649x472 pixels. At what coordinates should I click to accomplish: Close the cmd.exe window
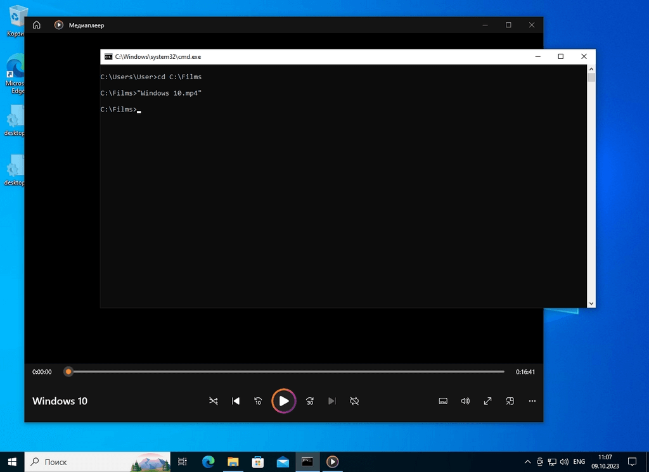pyautogui.click(x=584, y=56)
